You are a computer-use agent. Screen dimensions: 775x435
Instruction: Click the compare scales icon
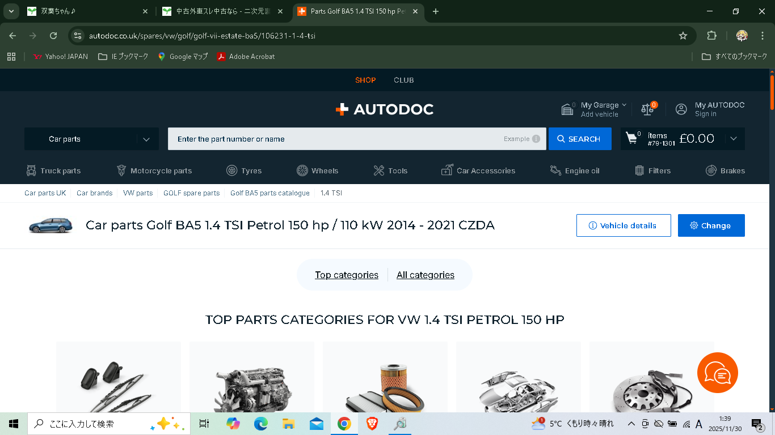[647, 109]
